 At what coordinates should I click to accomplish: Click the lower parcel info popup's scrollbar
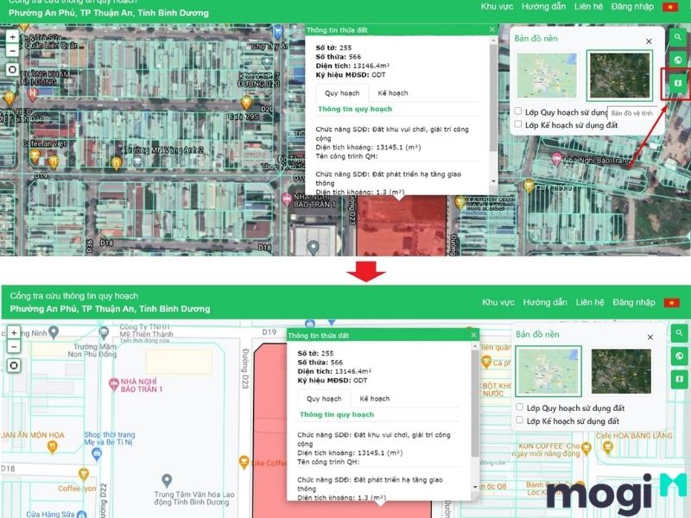coord(474,406)
